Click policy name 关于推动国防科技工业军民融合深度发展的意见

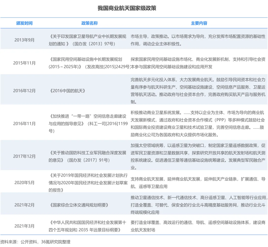(87, 156)
